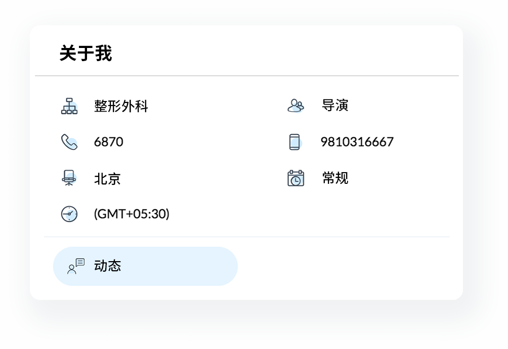508x349 pixels.
Task: Click the phone handset extension icon
Action: (x=69, y=142)
